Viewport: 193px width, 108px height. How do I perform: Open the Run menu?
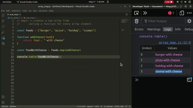[35, 11]
